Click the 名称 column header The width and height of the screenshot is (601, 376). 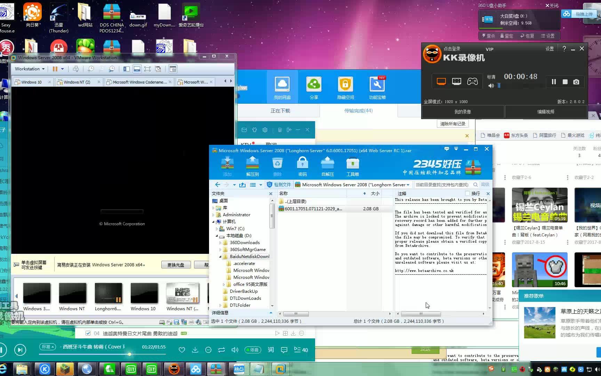[x=283, y=193]
